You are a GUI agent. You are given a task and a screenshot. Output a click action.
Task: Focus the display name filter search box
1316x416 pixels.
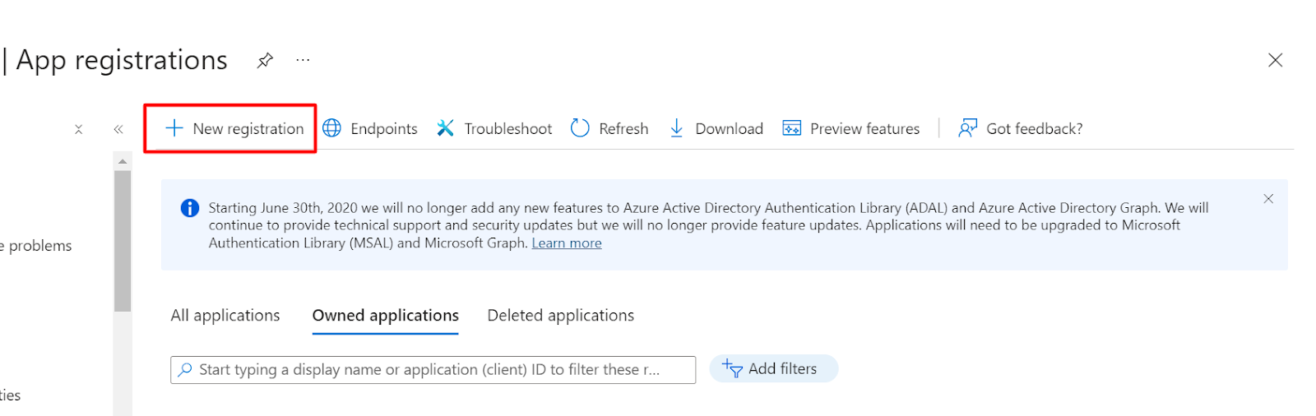[x=433, y=370]
